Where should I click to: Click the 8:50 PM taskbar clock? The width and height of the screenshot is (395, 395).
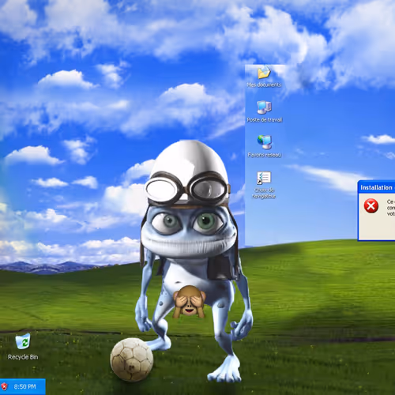[24, 386]
